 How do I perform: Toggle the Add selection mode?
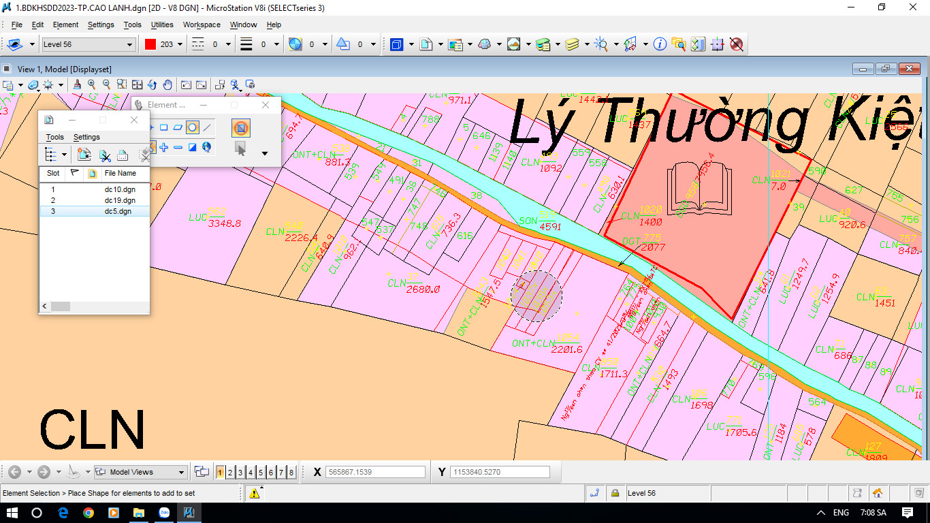[x=164, y=147]
